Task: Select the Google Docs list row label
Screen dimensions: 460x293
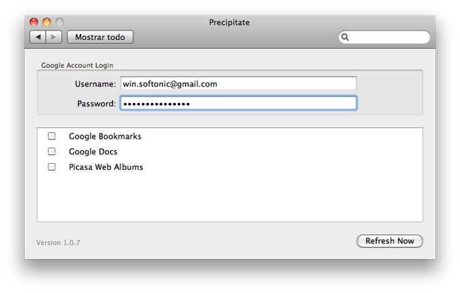Action: tap(93, 152)
